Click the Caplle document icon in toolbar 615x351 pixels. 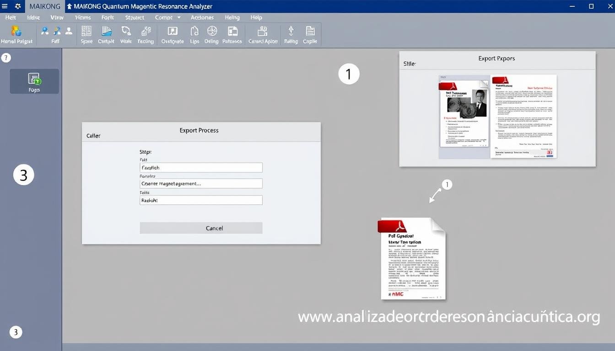(310, 32)
